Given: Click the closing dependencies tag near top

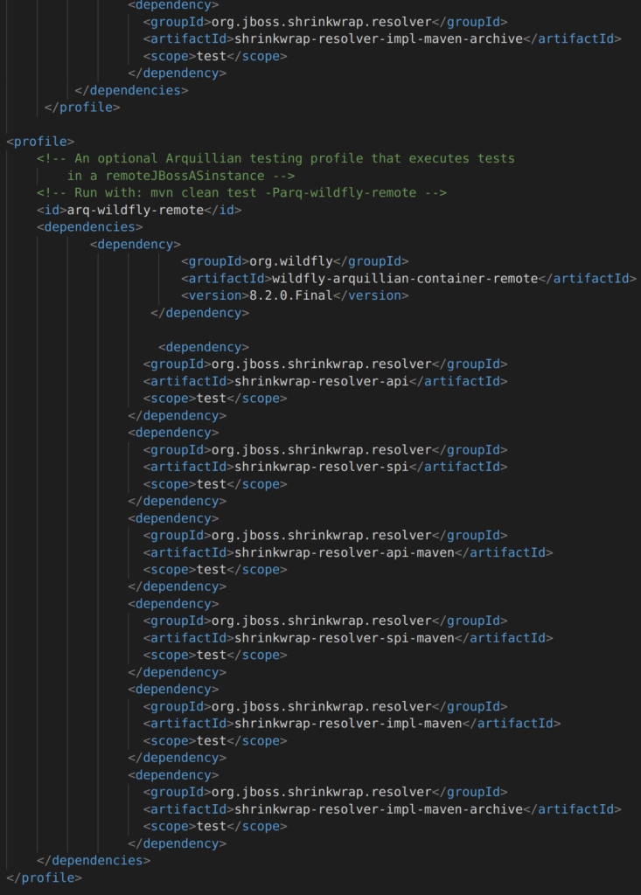Looking at the screenshot, I should coord(131,90).
